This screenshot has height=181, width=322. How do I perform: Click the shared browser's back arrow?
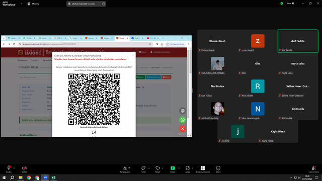(x=4, y=44)
